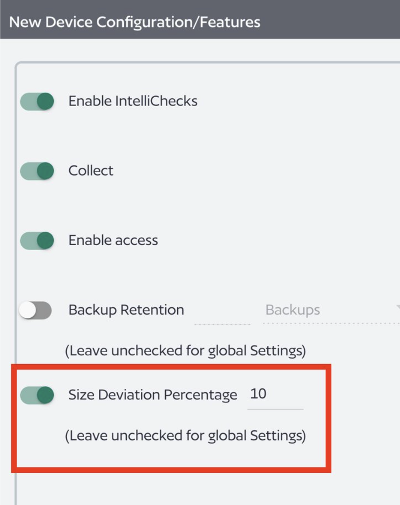Open the Backups unit dropdown
The width and height of the screenshot is (400, 505).
tap(327, 310)
